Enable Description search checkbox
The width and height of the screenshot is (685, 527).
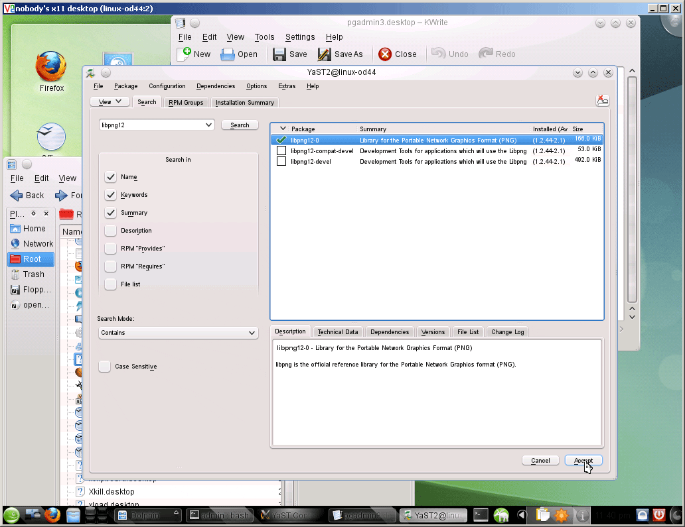[x=111, y=231]
